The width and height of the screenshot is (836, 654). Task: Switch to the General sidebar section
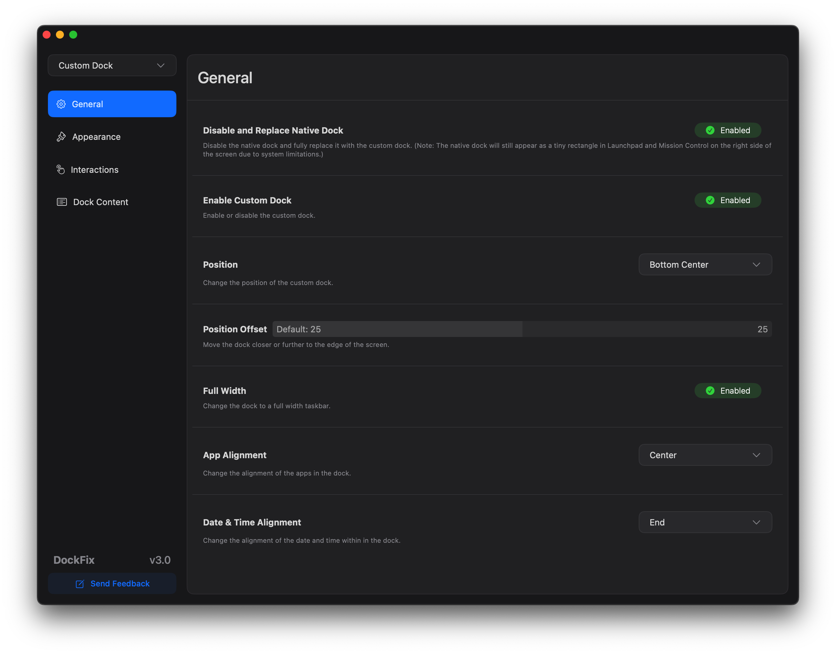click(x=112, y=104)
